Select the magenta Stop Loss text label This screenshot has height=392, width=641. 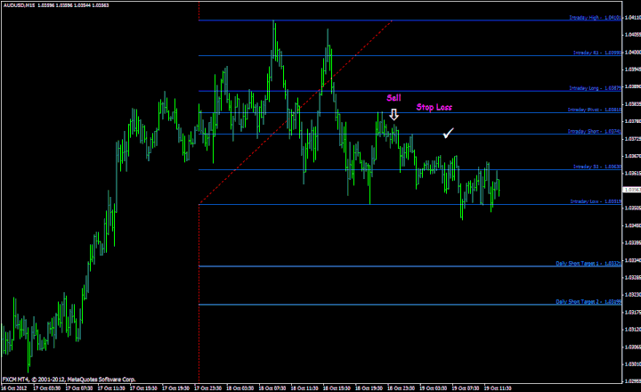(x=434, y=107)
